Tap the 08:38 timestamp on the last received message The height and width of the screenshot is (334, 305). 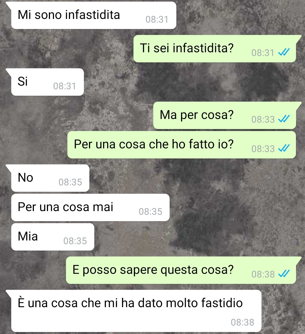242,322
